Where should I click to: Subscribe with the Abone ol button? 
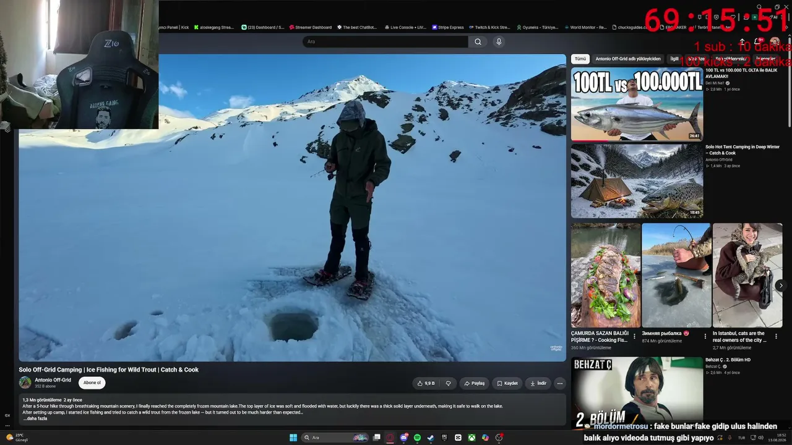[92, 383]
